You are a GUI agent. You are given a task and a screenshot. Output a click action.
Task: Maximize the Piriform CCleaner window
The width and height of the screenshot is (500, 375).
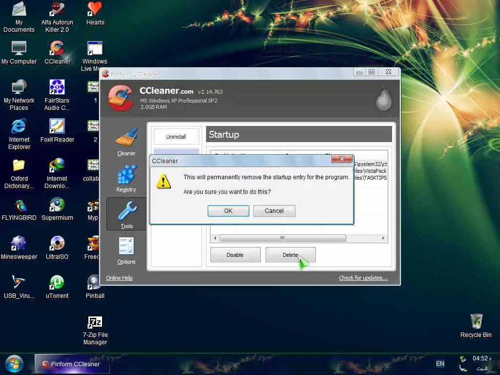[372, 72]
